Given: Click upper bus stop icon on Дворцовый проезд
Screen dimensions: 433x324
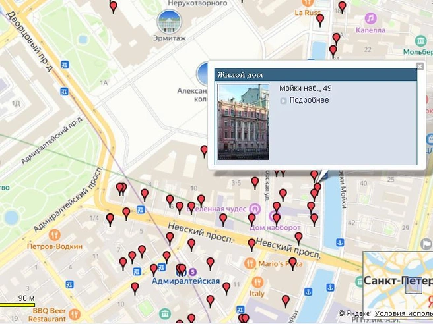Looking at the screenshot, I should pyautogui.click(x=65, y=65).
